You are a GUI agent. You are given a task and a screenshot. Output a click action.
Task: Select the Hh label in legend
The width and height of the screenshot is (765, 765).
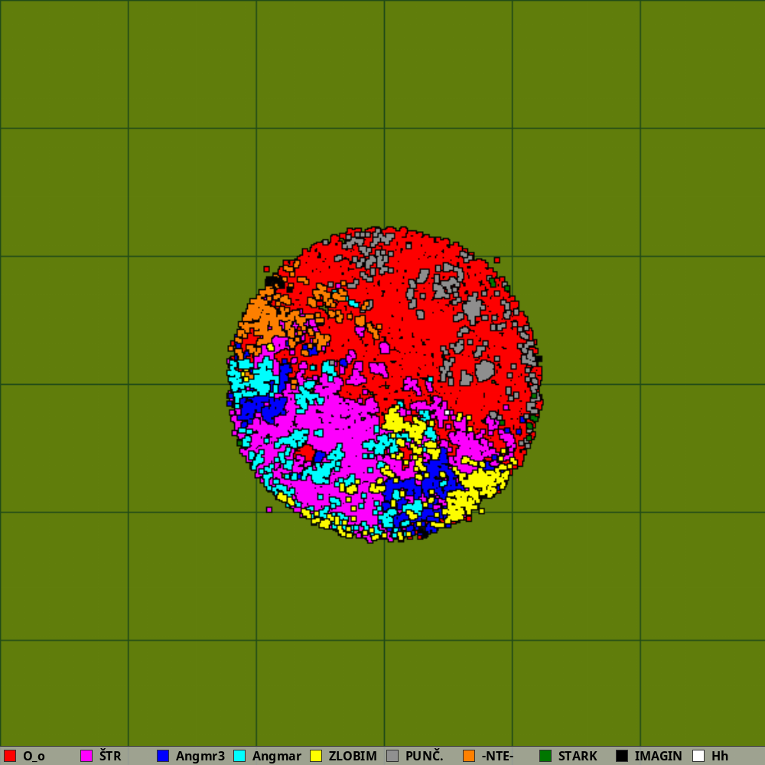(x=720, y=756)
